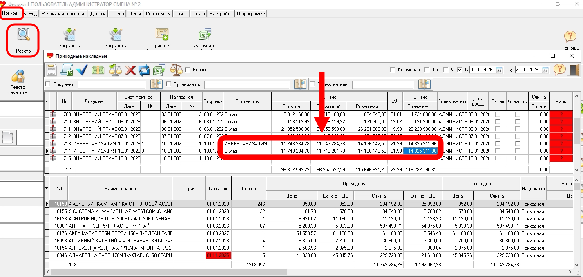The width and height of the screenshot is (583, 277).
Task: Click the Наименование column header
Action: click(120, 189)
